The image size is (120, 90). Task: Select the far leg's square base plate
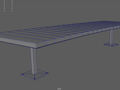(111, 44)
